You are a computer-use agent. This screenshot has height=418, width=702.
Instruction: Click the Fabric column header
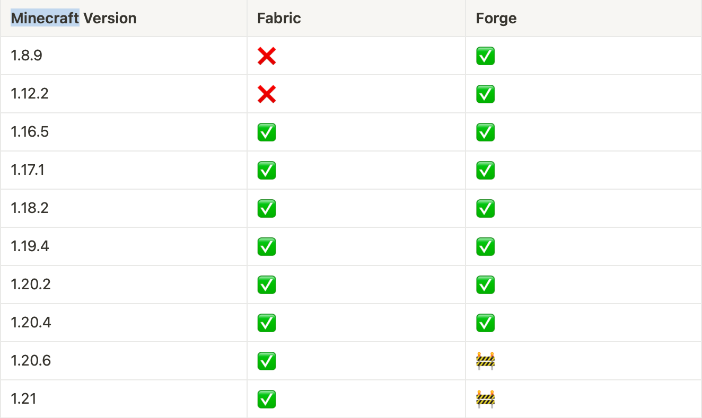pos(279,19)
